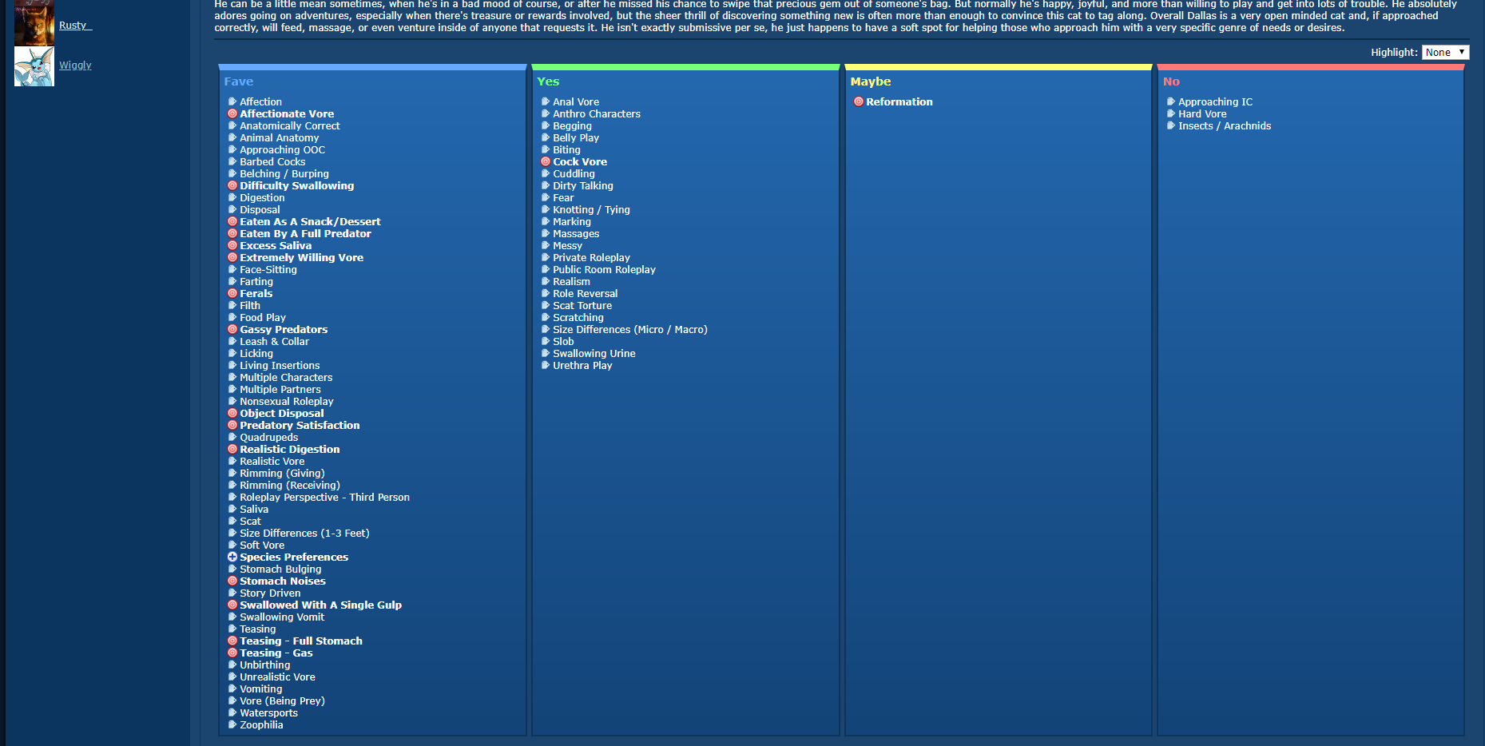Image resolution: width=1485 pixels, height=746 pixels.
Task: Click the red icon beside Teasing - Full Stomach
Action: click(232, 641)
